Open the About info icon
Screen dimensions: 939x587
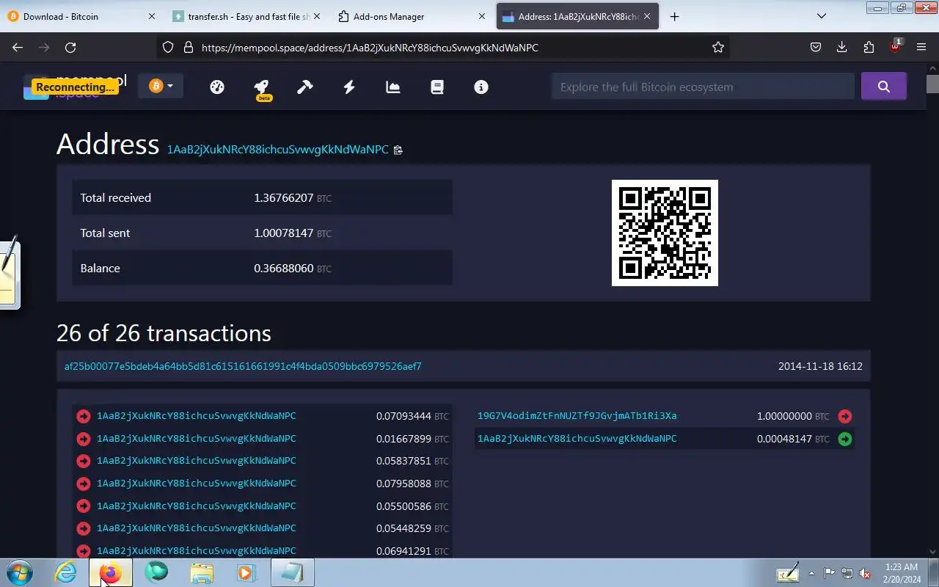coord(481,87)
